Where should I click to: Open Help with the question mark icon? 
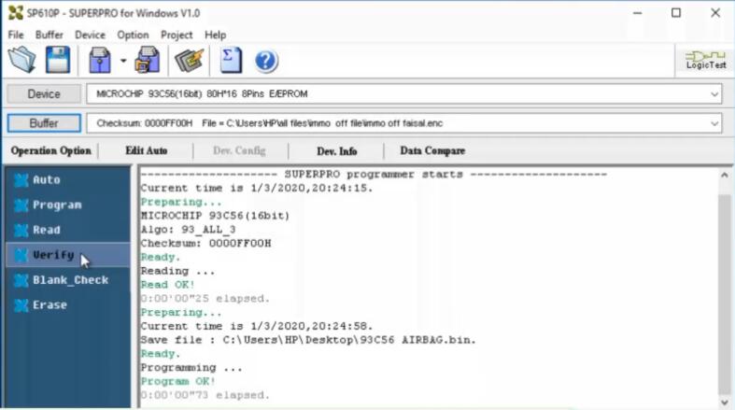pyautogui.click(x=266, y=61)
